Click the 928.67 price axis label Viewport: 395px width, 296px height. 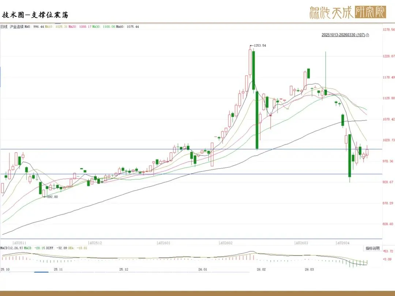coord(388,182)
